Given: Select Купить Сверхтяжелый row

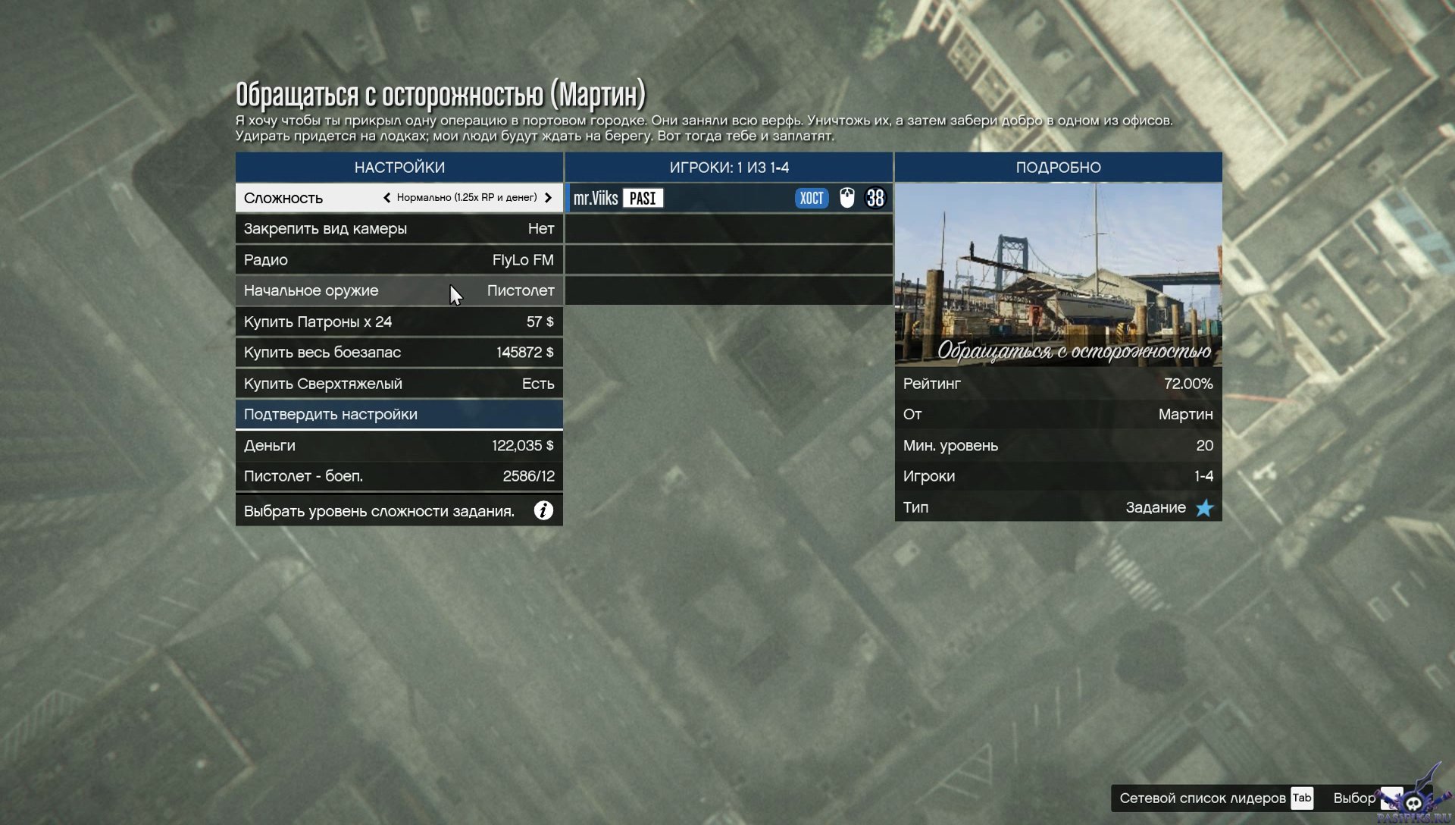Looking at the screenshot, I should click(399, 383).
